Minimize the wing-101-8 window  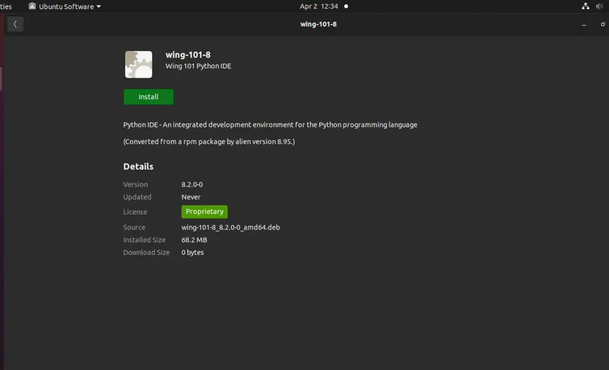[584, 24]
